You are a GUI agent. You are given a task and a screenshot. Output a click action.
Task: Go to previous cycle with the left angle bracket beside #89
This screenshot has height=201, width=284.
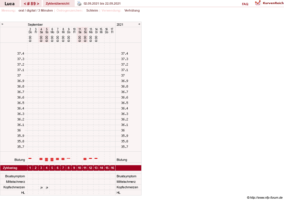point(25,4)
